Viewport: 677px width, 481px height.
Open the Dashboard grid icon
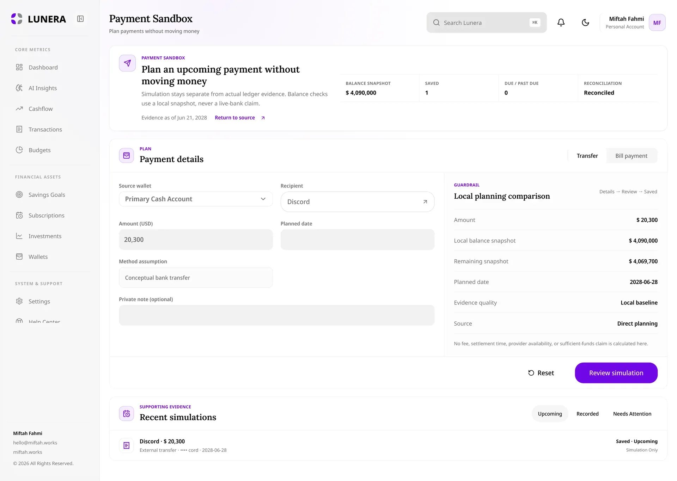[19, 67]
